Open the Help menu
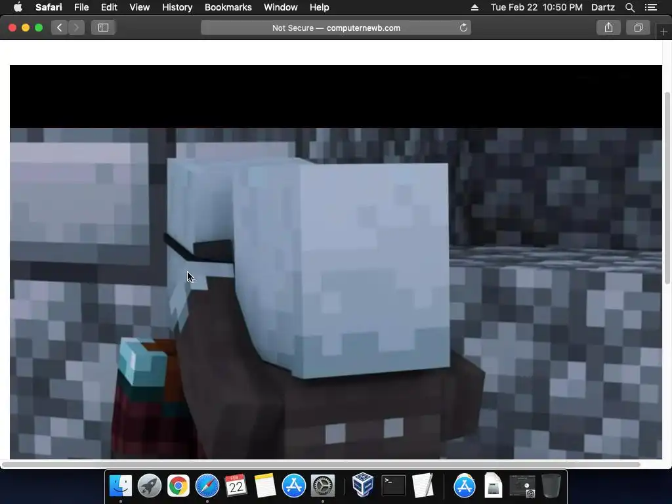Image resolution: width=672 pixels, height=504 pixels. 320,7
